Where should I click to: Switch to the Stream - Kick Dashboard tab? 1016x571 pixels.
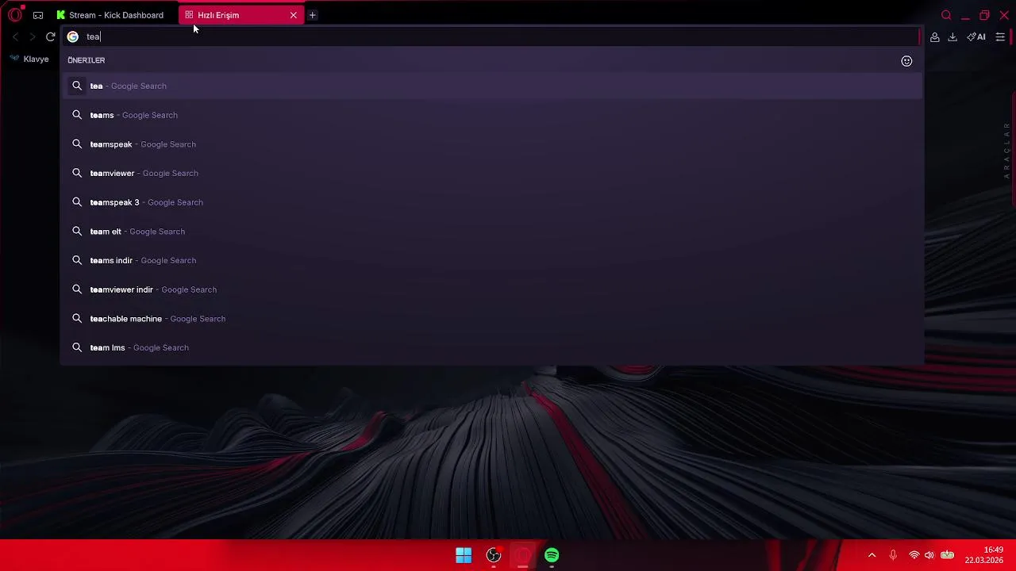(111, 15)
